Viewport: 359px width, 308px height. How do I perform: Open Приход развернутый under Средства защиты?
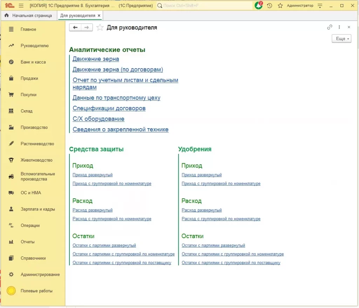coord(93,175)
